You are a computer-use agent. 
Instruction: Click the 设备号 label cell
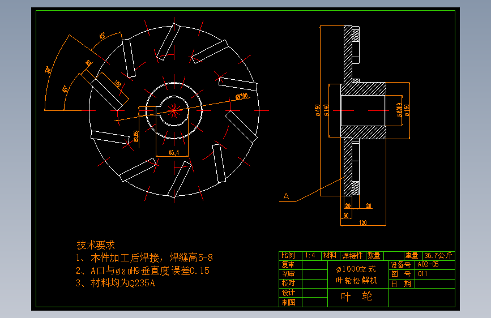[401, 265]
